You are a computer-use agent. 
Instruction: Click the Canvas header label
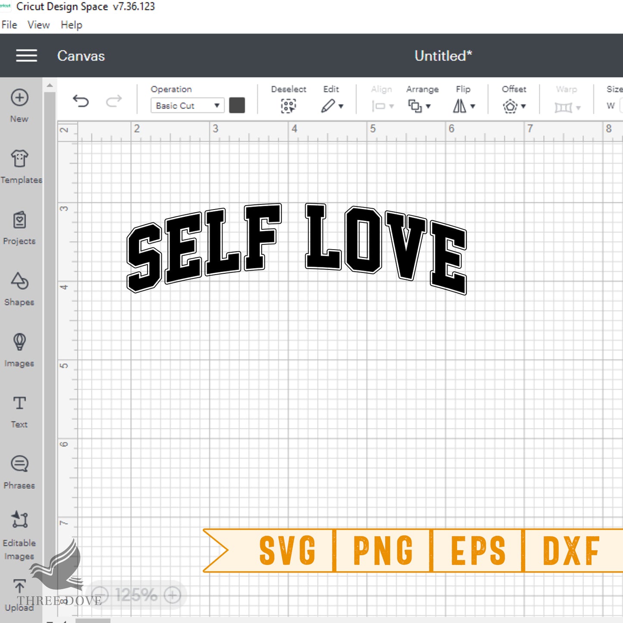[x=81, y=56]
